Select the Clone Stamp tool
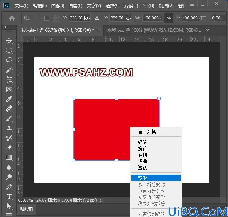 [9, 128]
